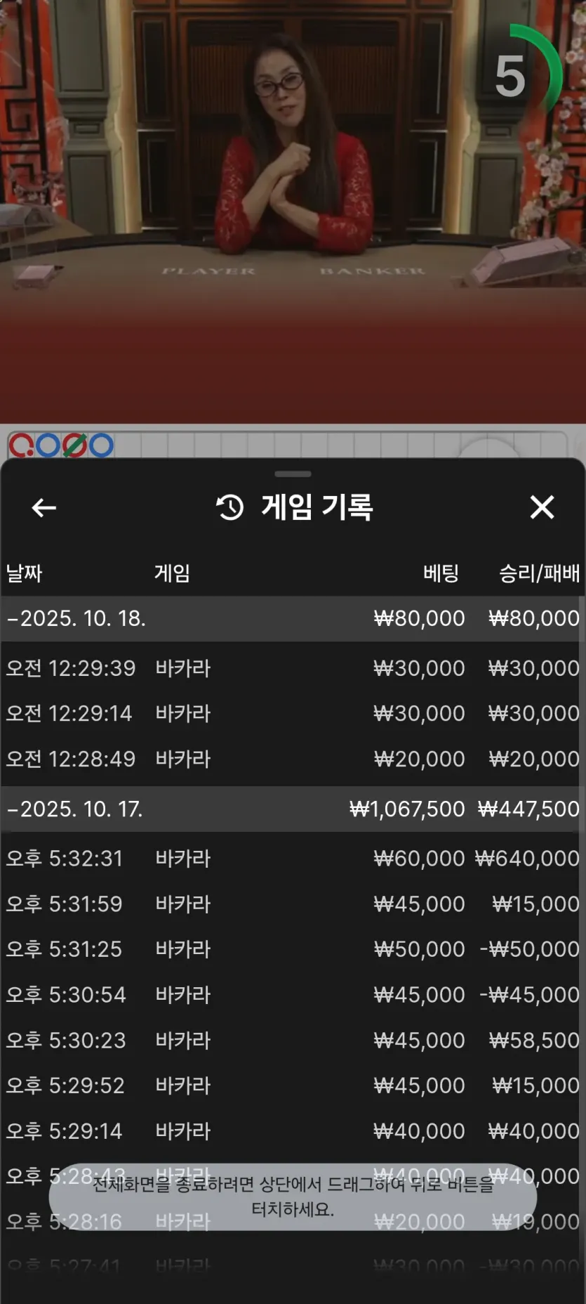Open the 오후 5:32:31 record with ₩640,000 win

pos(293,858)
